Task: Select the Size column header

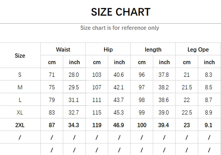Action: click(x=20, y=56)
